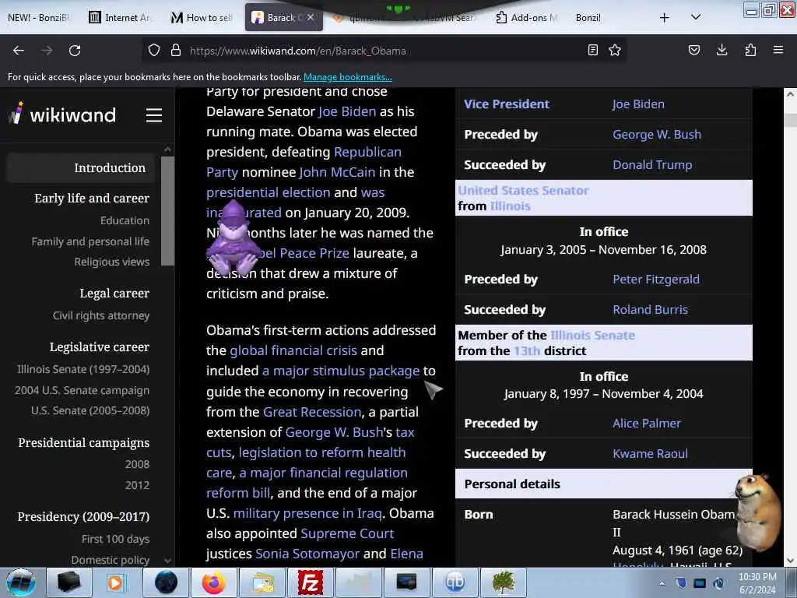Open the Extensions puzzle icon
The image size is (797, 598).
point(750,50)
